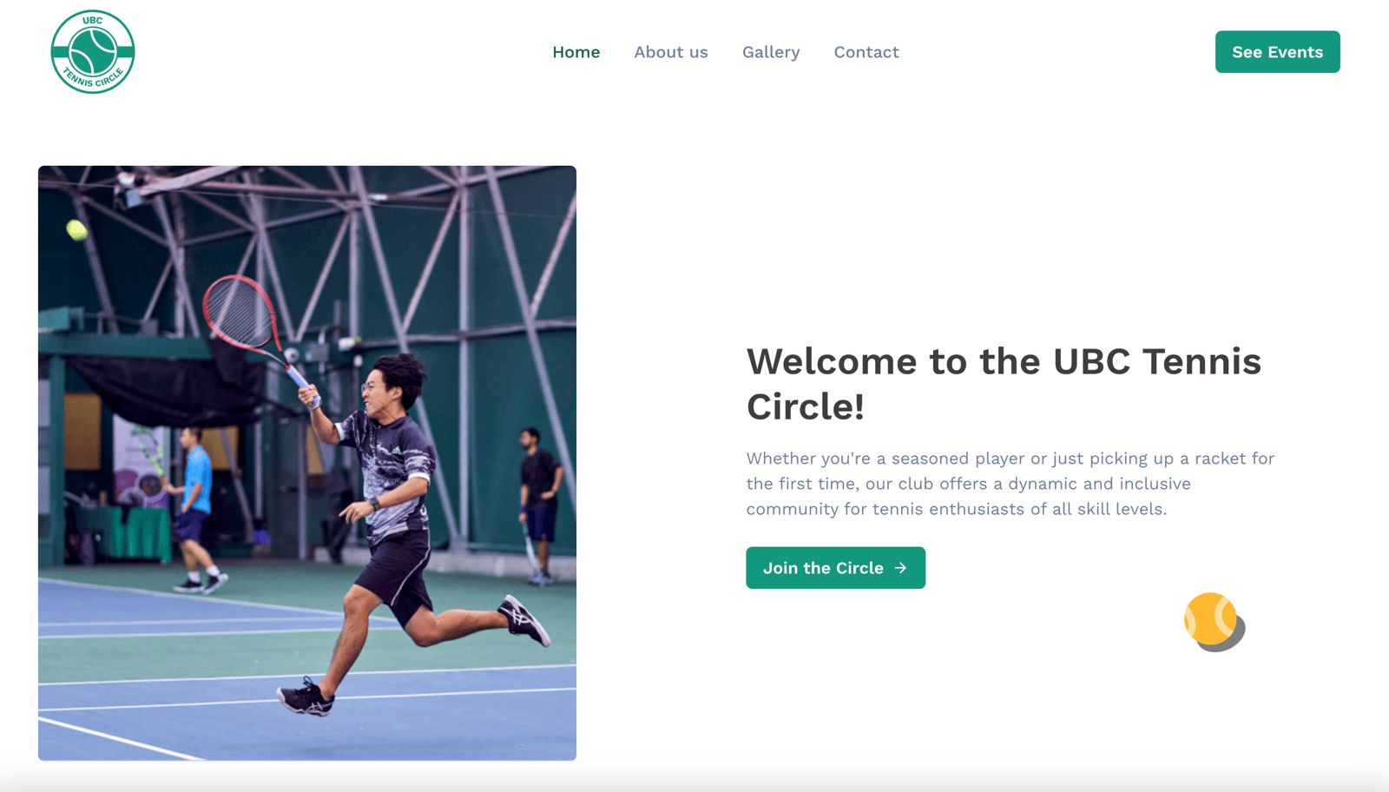1389x792 pixels.
Task: Click the UBC Tennis Circle logo
Action: [x=93, y=52]
